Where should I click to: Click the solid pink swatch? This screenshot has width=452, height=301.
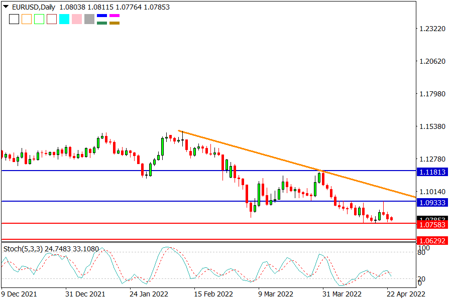point(77,19)
